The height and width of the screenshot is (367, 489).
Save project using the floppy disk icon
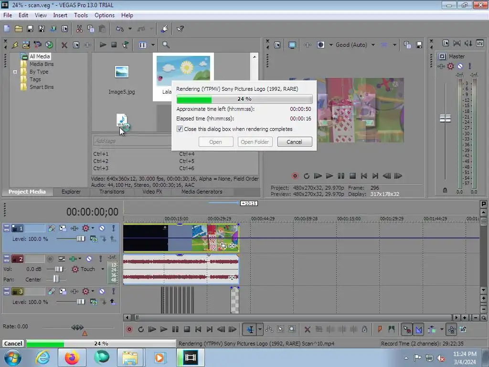pos(30,29)
